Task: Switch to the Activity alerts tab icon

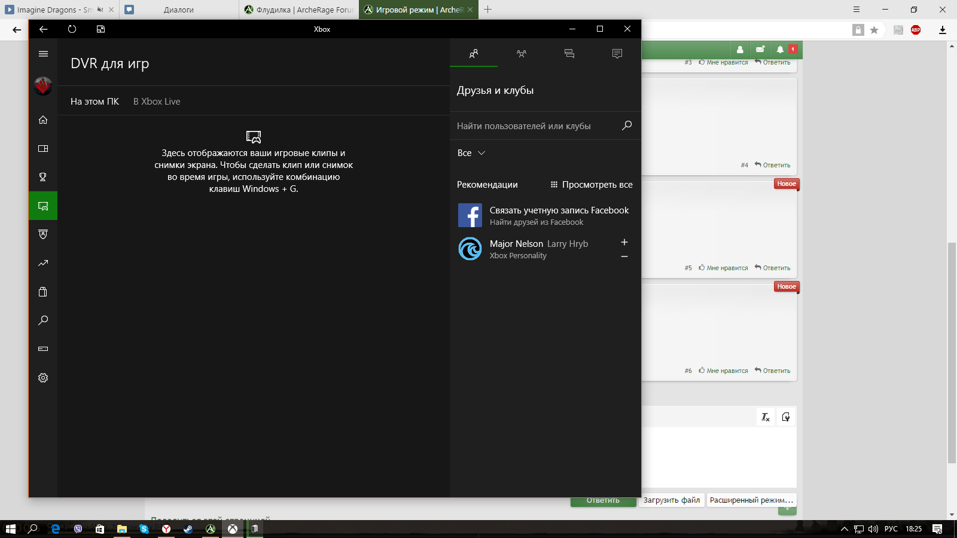Action: (617, 54)
